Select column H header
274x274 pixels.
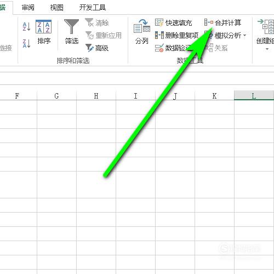(96, 96)
